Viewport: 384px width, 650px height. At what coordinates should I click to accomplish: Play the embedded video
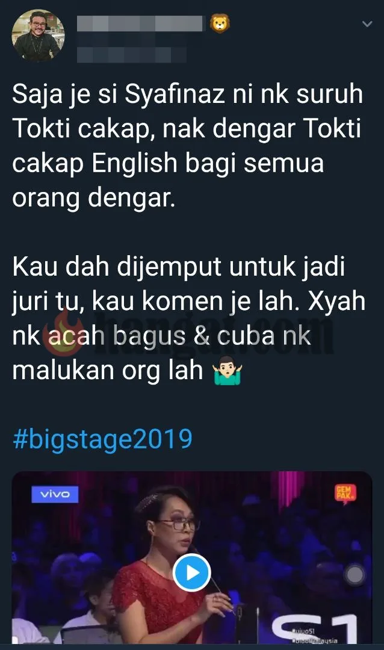coord(191,572)
